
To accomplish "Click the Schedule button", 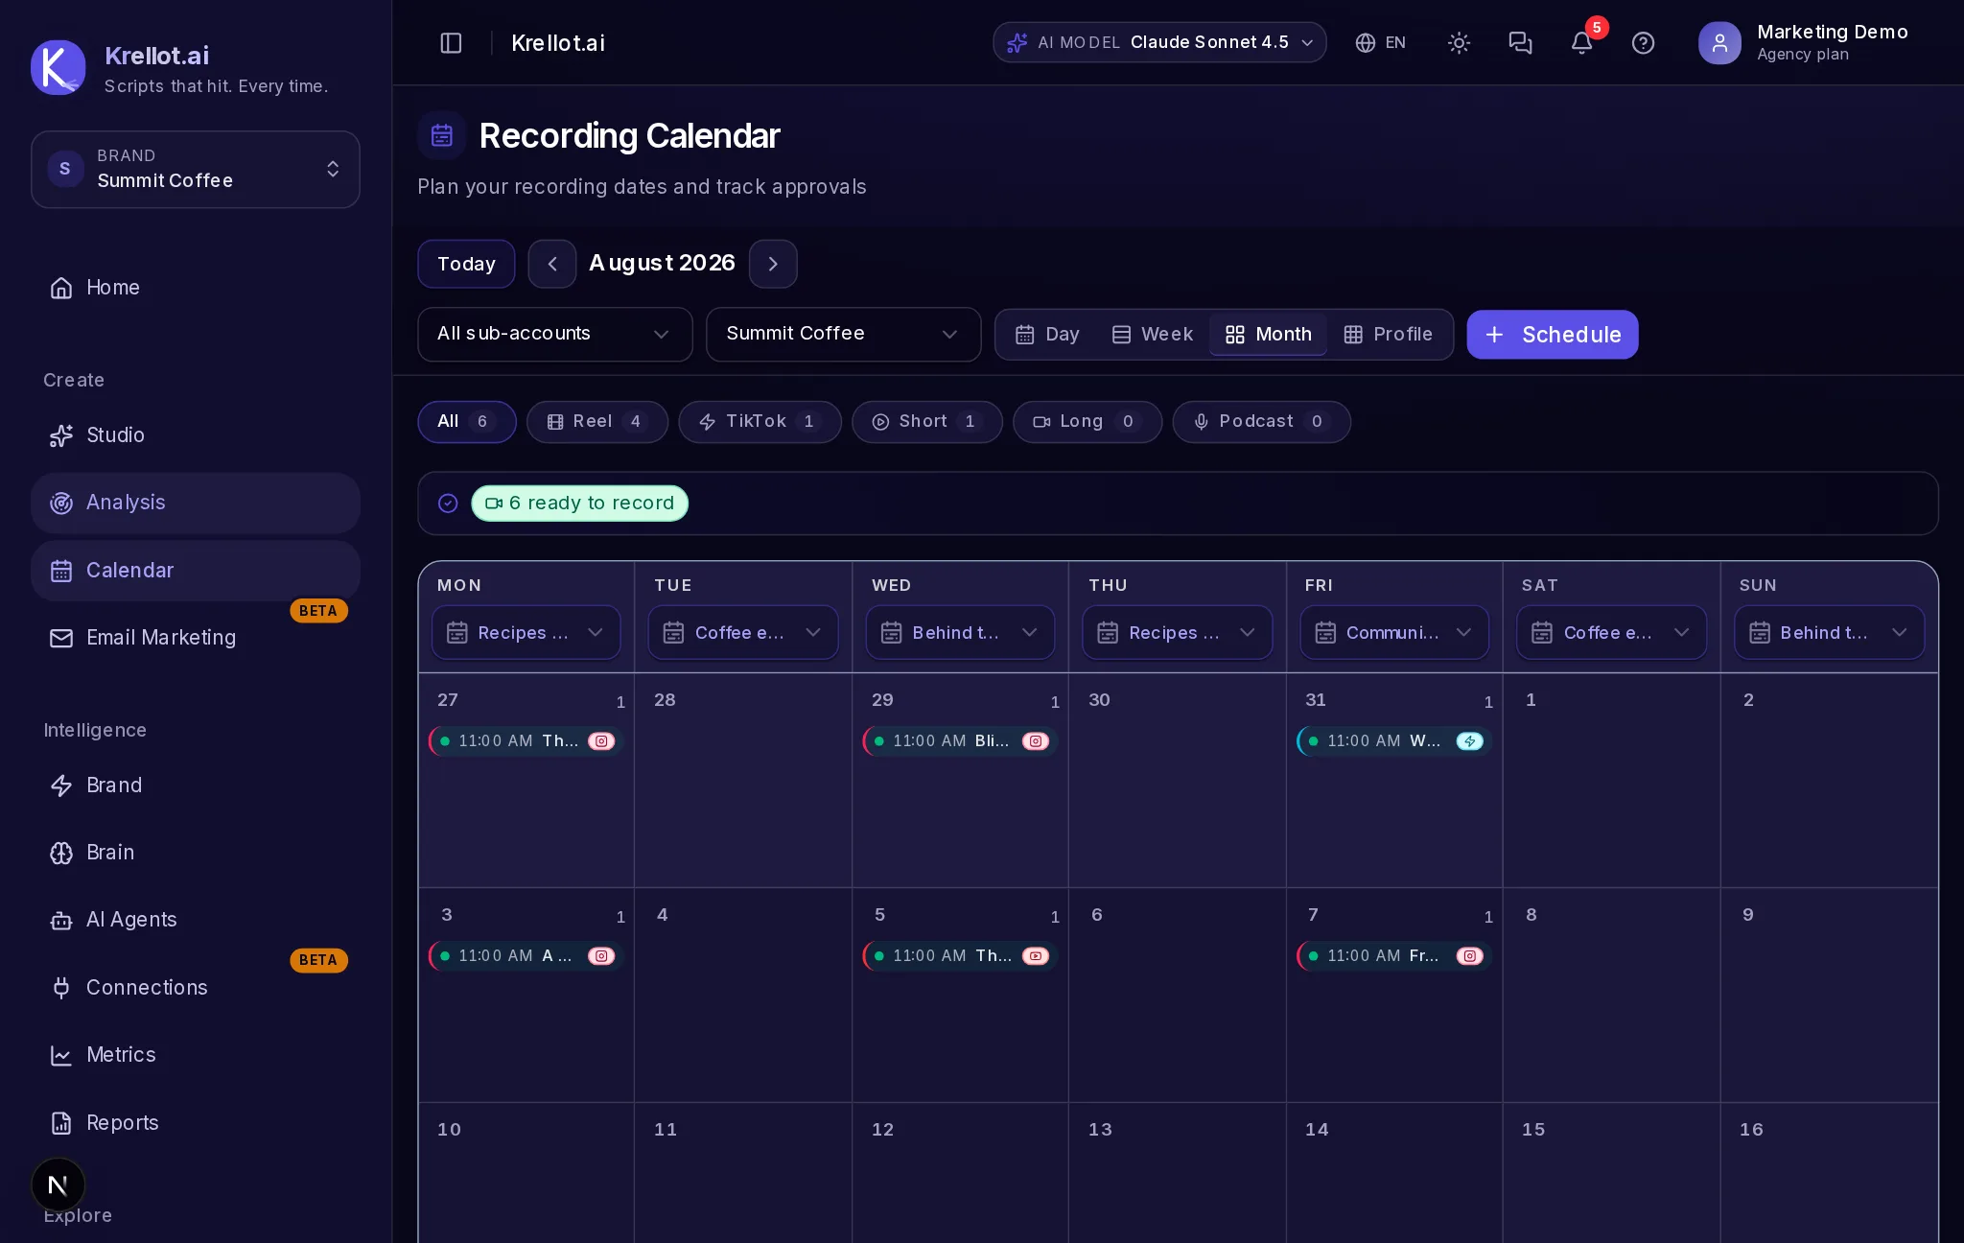I will [x=1553, y=335].
